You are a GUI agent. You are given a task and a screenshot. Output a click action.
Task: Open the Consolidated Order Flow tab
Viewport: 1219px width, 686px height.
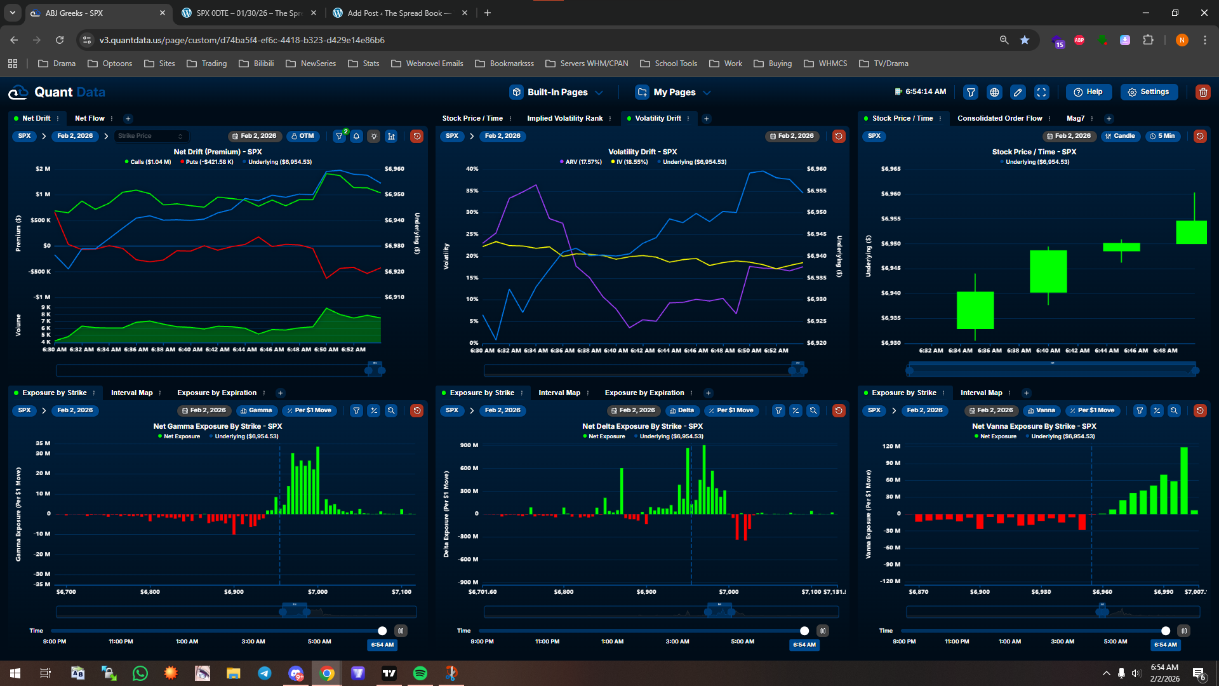(x=999, y=118)
